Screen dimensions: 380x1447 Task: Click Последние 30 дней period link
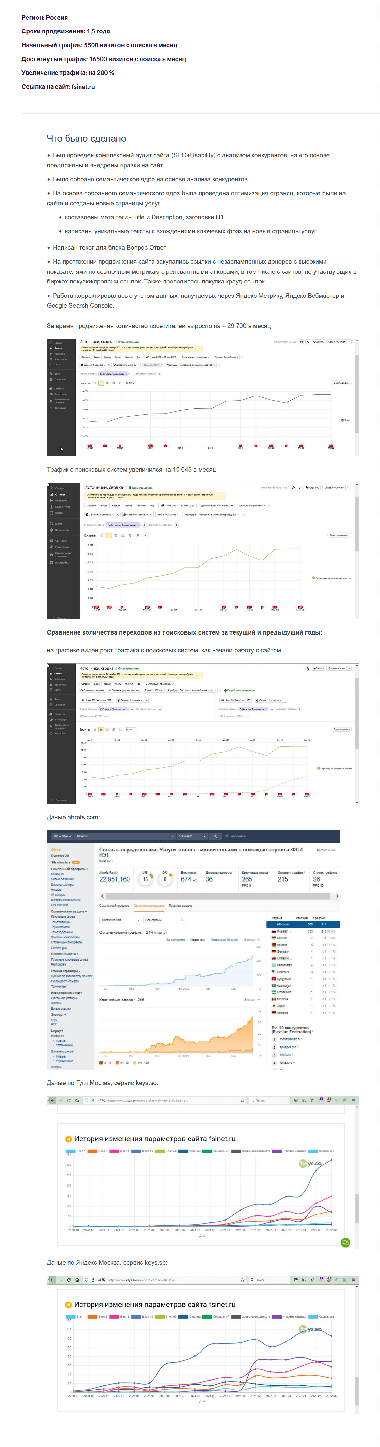tap(223, 940)
